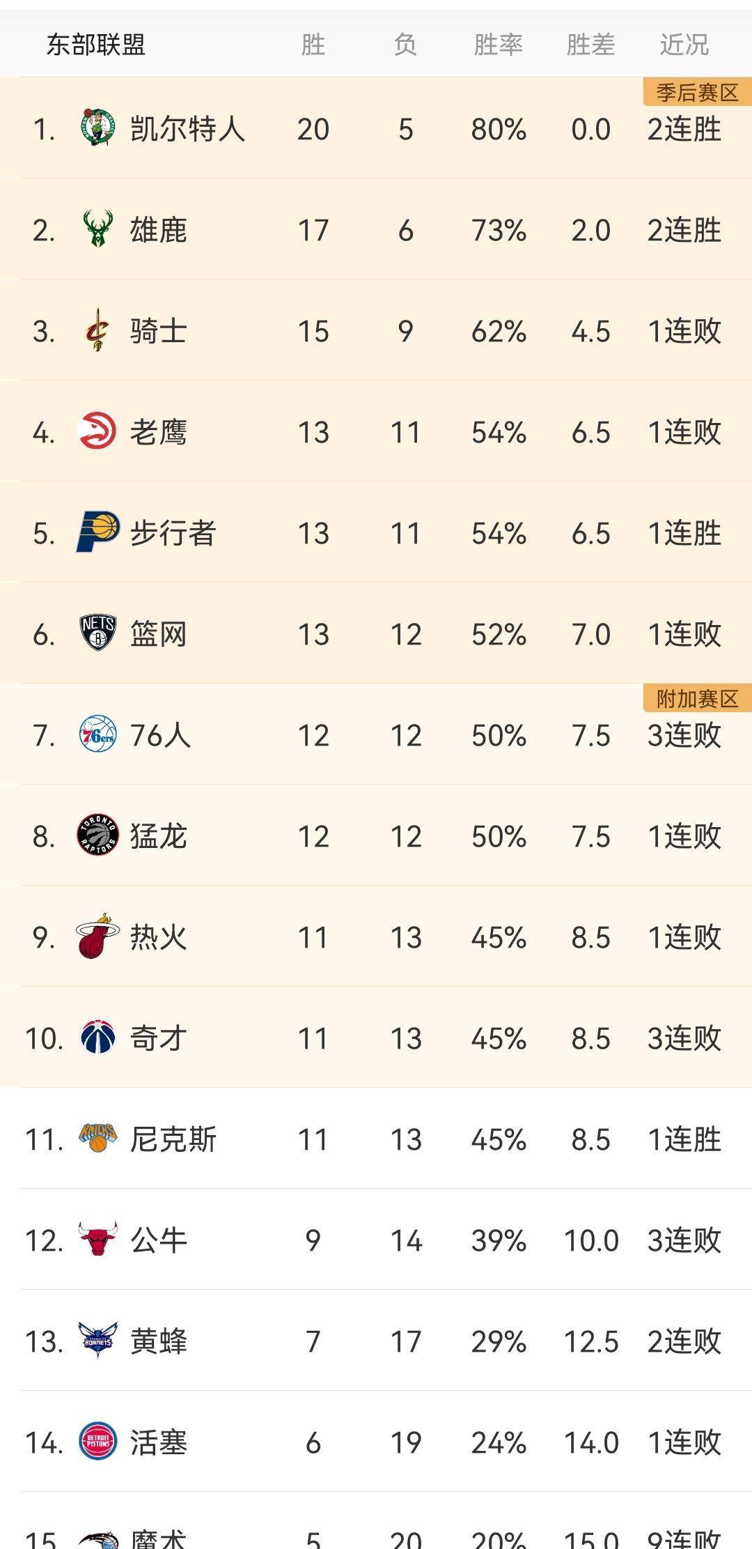Open the 尼克斯 team name link
Image resolution: width=752 pixels, height=1549 pixels.
173,1139
